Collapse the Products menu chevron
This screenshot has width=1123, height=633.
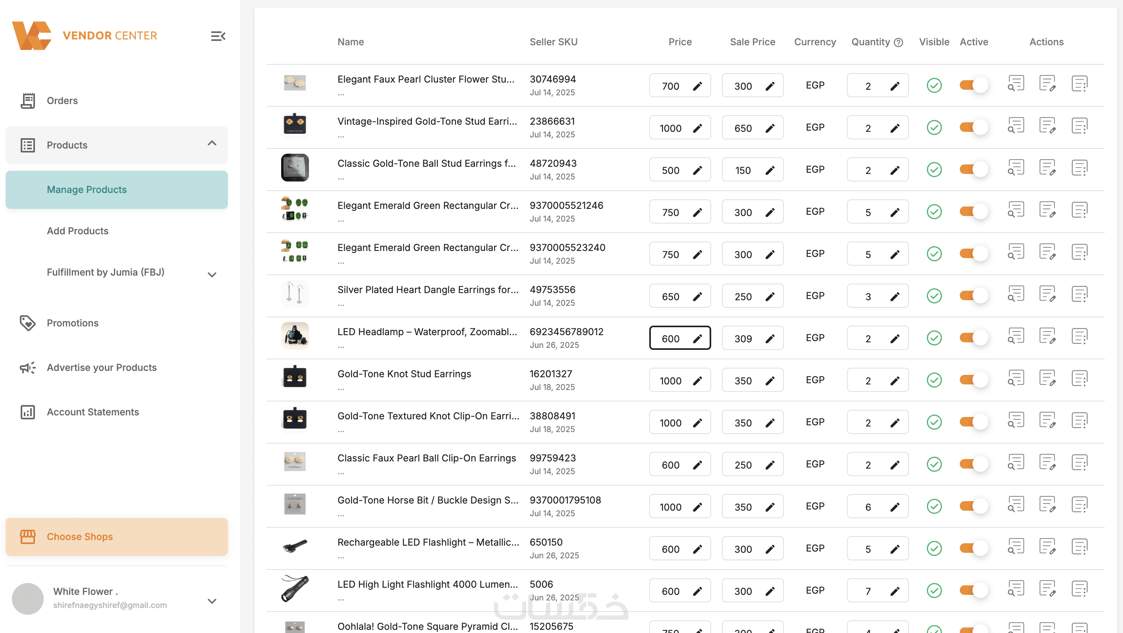pos(212,143)
